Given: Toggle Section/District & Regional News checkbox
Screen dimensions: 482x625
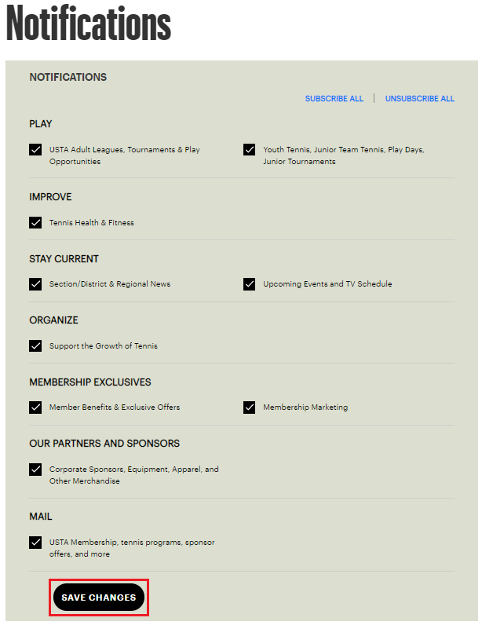Looking at the screenshot, I should pos(35,283).
